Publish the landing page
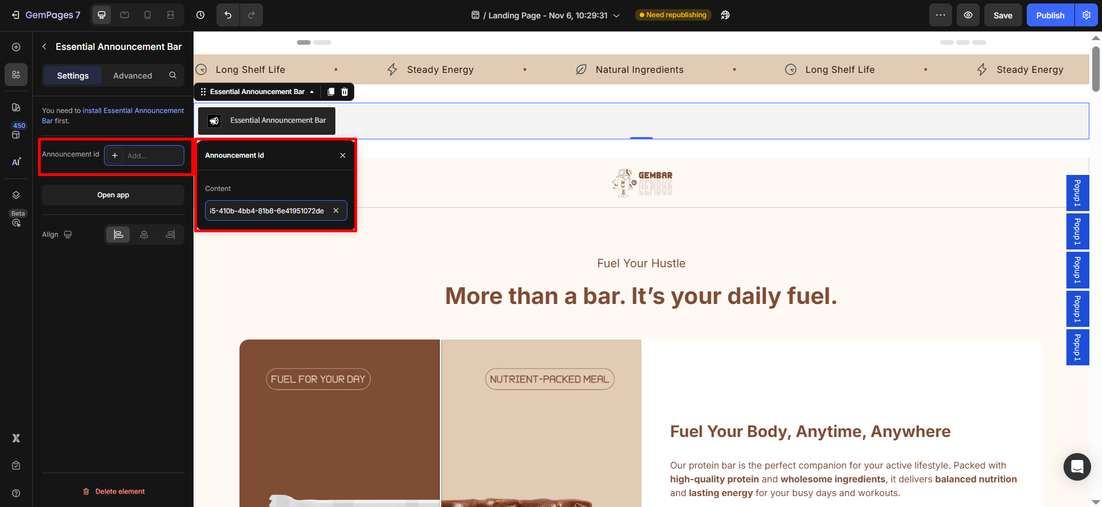Viewport: 1102px width, 507px height. coord(1050,15)
